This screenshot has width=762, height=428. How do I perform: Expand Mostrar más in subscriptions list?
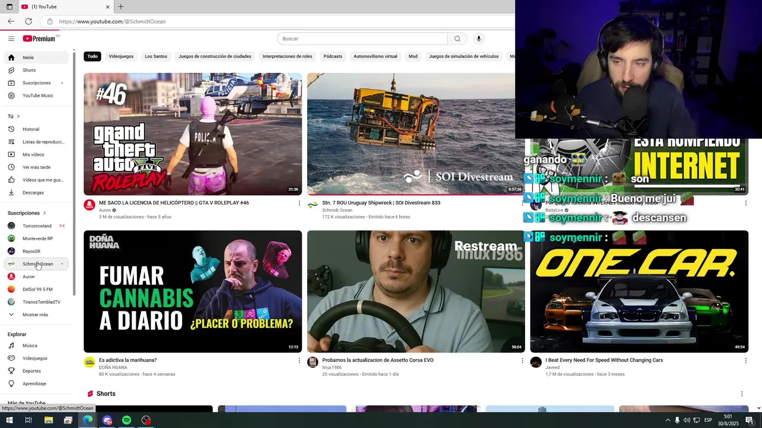tap(37, 314)
